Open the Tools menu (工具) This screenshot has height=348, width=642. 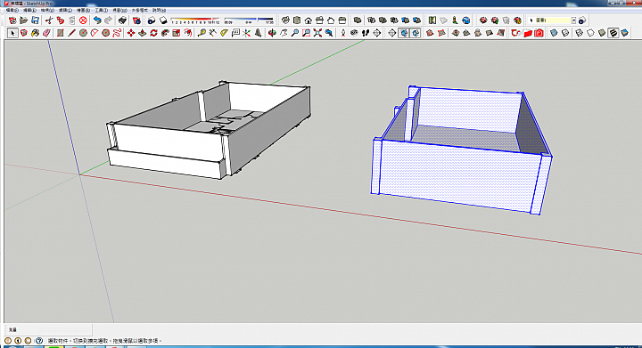point(101,10)
